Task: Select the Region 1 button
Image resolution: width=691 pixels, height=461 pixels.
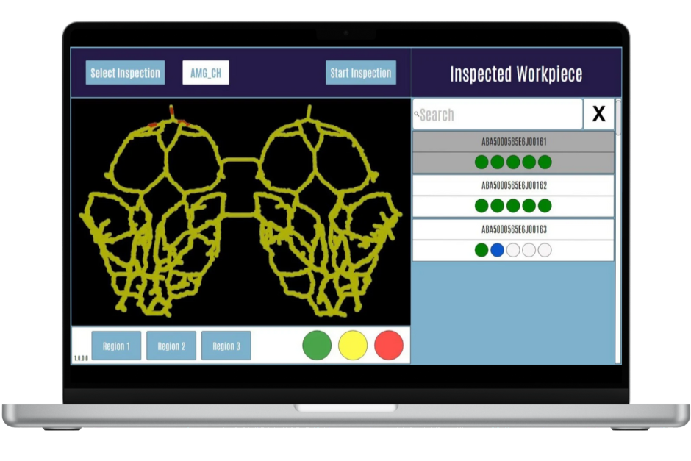Action: pos(115,346)
